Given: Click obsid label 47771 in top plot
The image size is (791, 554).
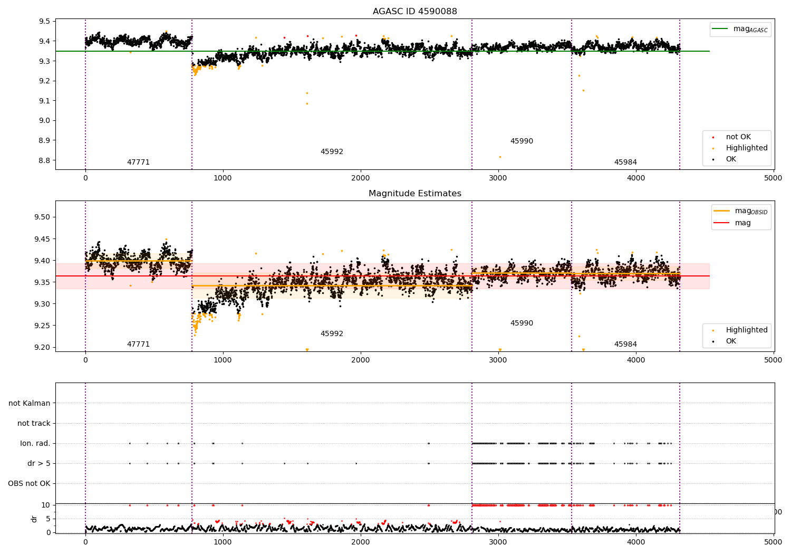Looking at the screenshot, I should [138, 163].
